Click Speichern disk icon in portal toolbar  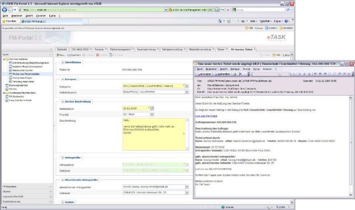coord(69,55)
